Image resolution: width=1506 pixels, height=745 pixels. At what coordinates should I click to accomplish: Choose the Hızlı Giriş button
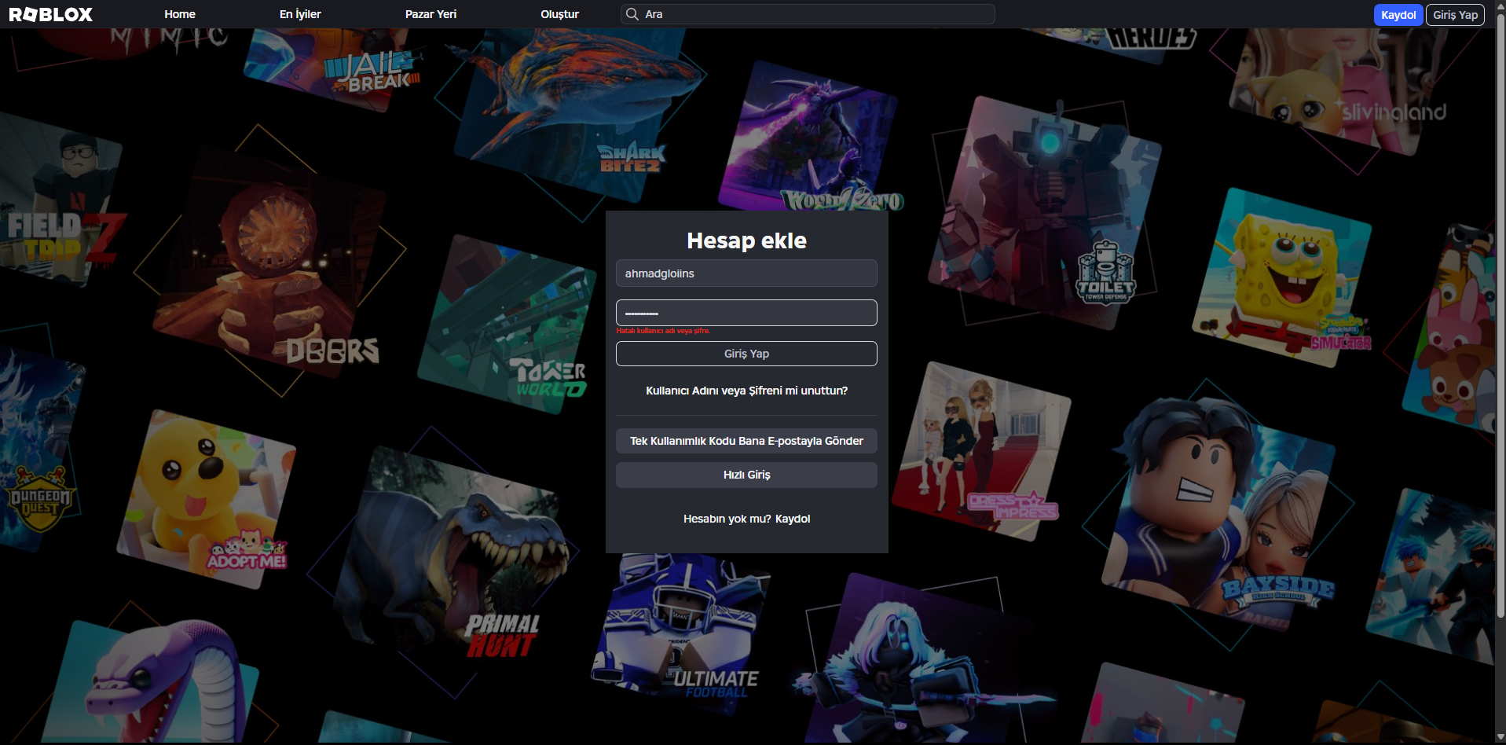click(746, 475)
